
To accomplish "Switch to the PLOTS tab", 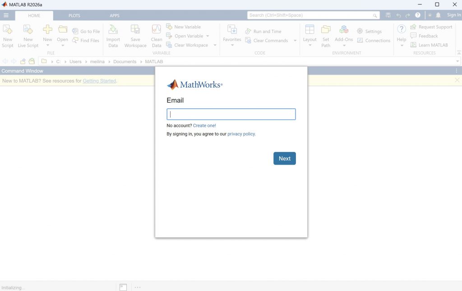I will point(74,15).
